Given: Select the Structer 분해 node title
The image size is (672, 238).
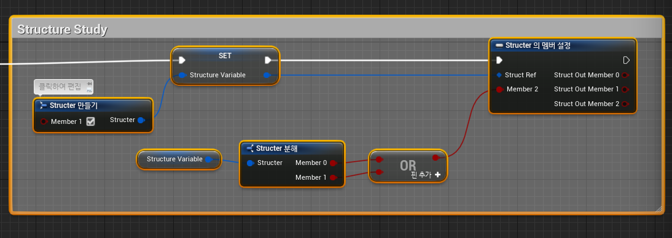Looking at the screenshot, I should (277, 148).
